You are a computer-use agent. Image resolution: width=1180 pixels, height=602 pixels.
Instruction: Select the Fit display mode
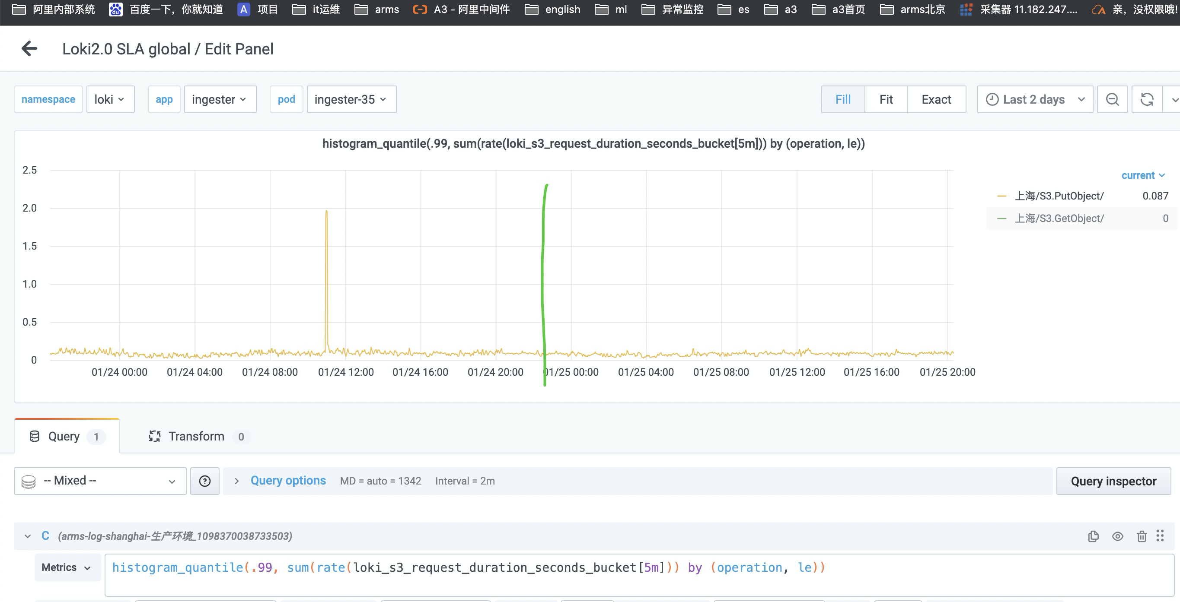(x=885, y=99)
